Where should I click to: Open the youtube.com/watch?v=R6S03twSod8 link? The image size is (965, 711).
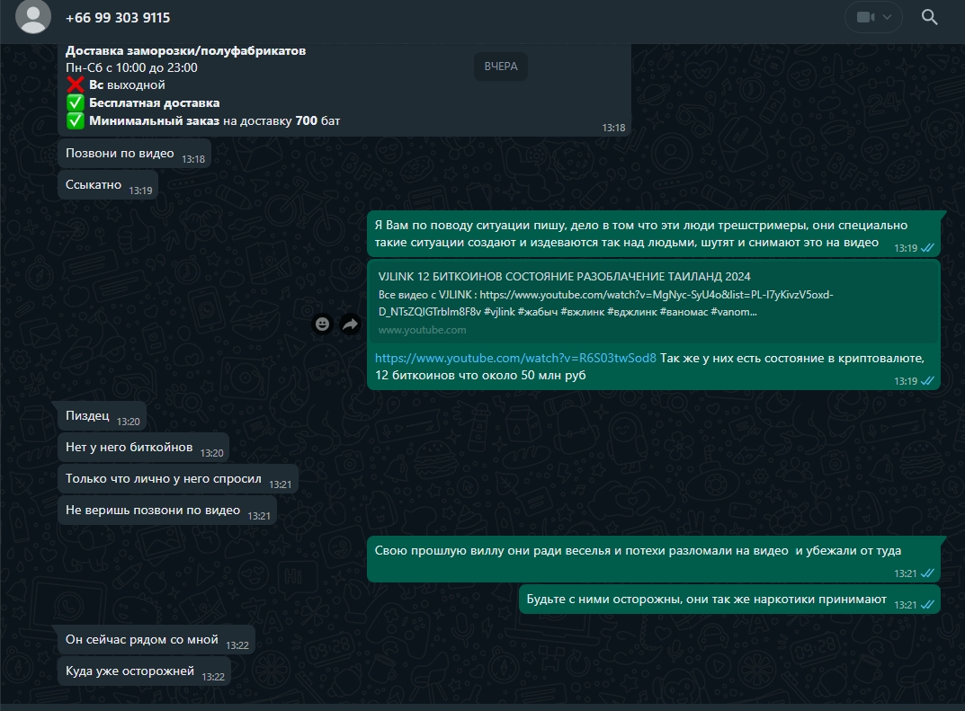pyautogui.click(x=515, y=358)
